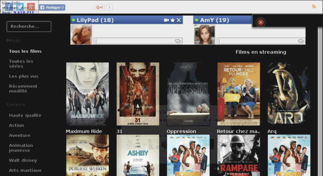
Task: Open the 31 zombie film poster
Action: 138,94
